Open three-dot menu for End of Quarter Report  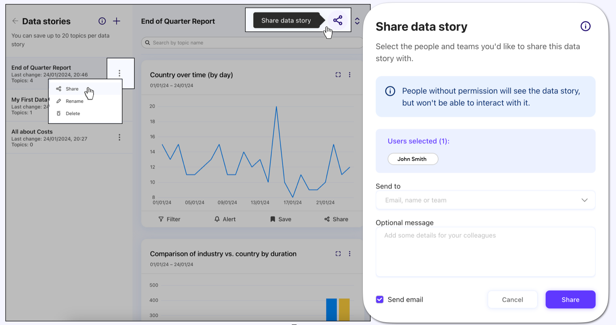coord(119,73)
